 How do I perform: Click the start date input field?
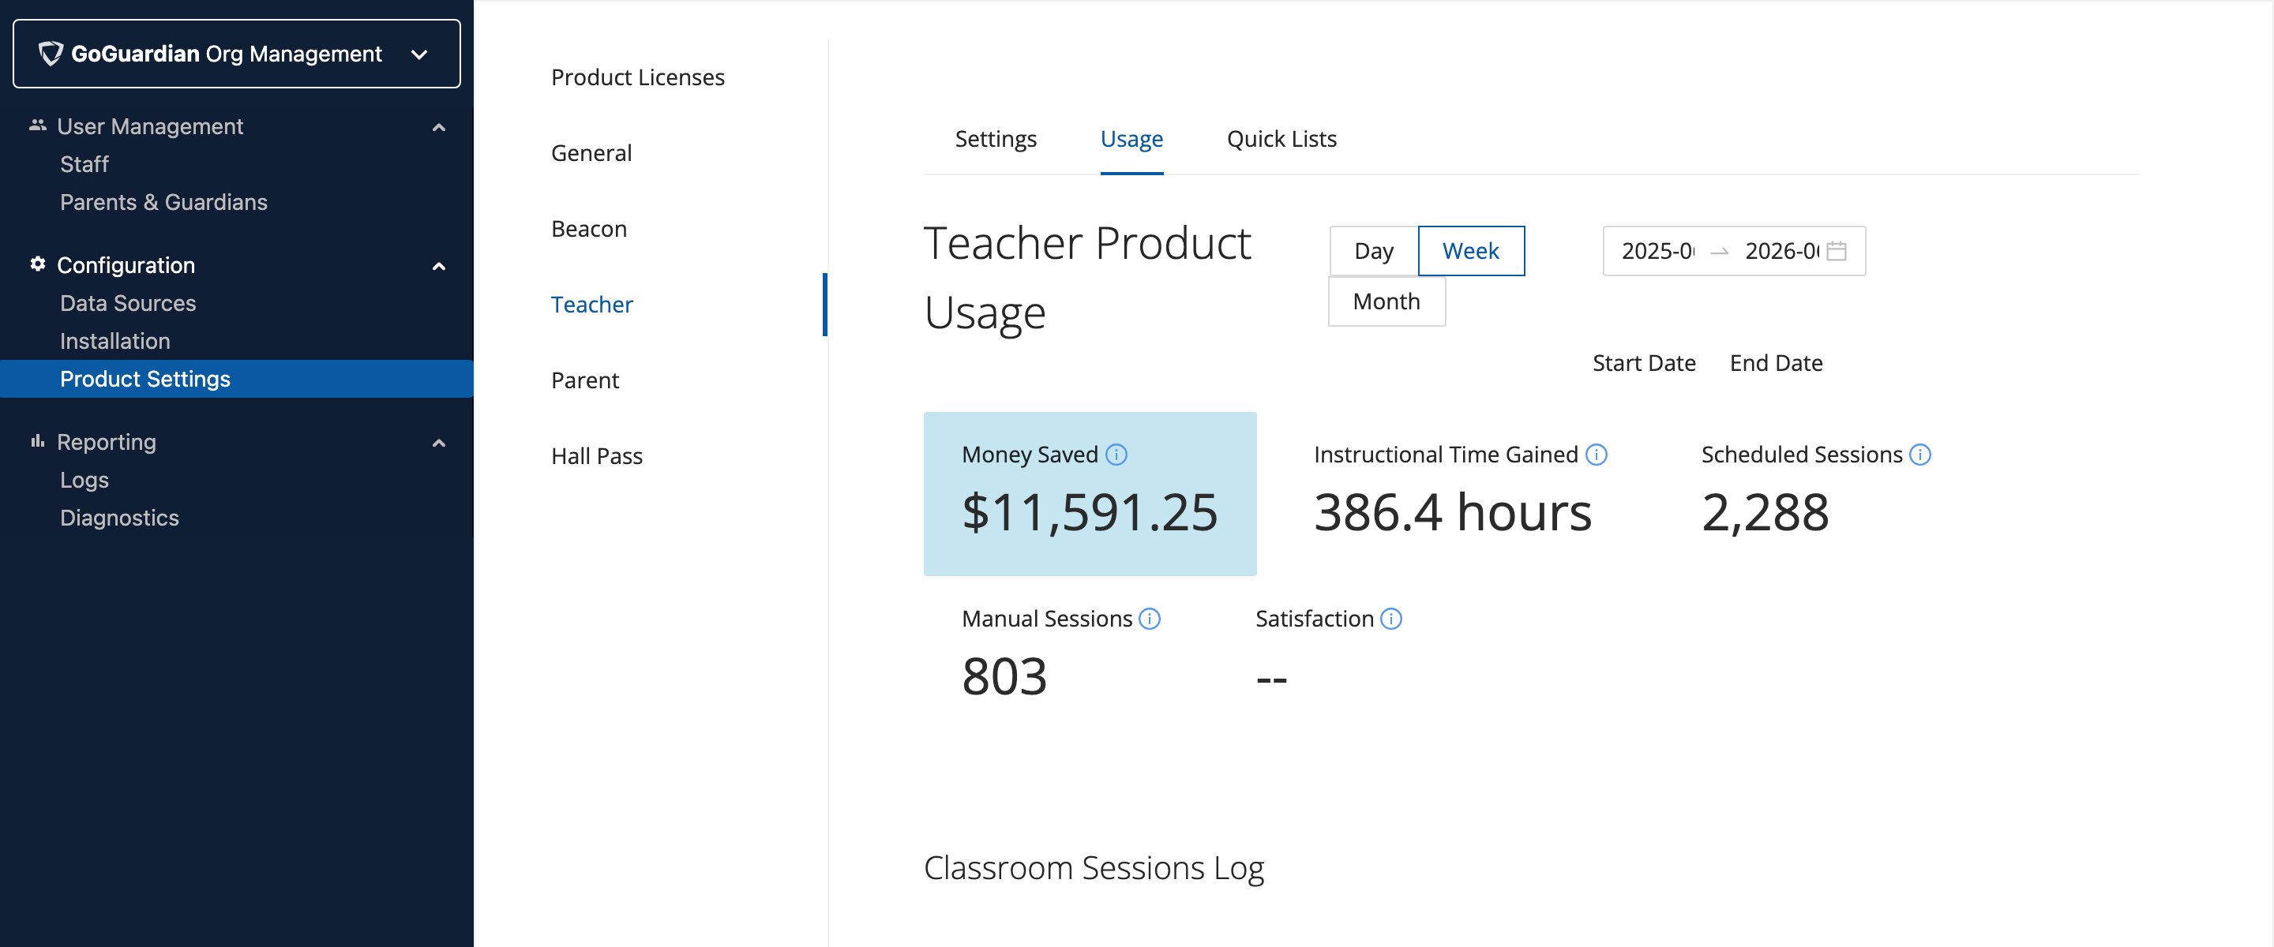pyautogui.click(x=1658, y=252)
